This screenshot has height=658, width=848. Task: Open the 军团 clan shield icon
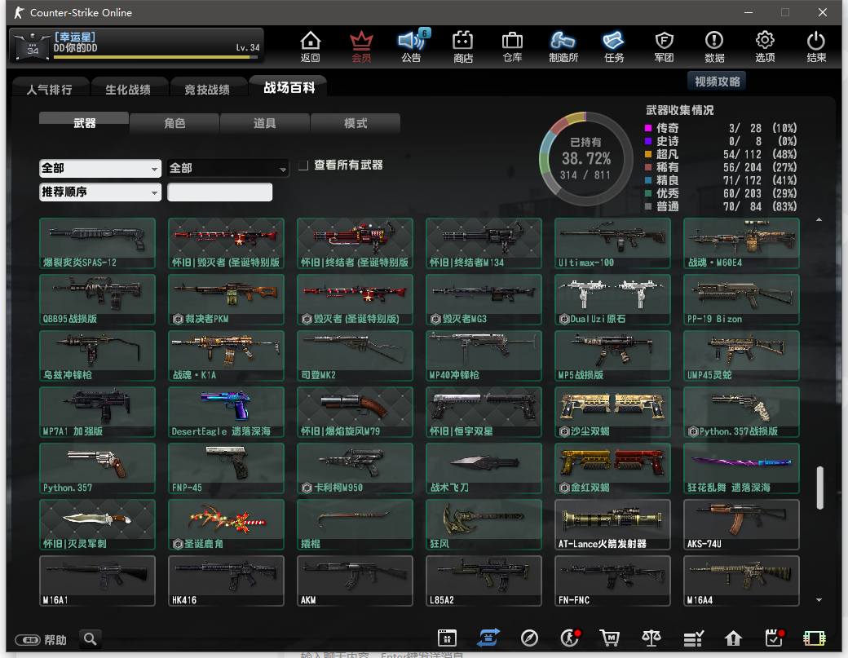coord(664,46)
